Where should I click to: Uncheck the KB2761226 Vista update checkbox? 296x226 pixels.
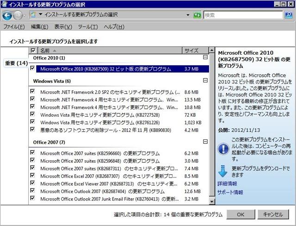pos(32,121)
